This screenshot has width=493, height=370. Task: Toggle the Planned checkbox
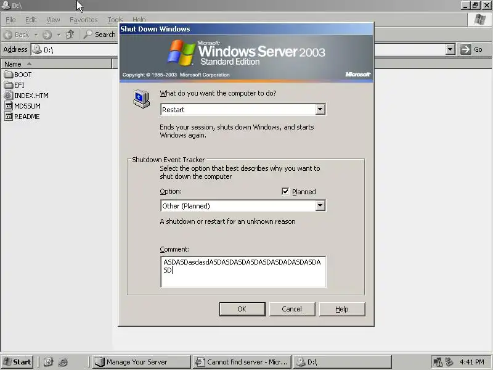[x=285, y=191]
